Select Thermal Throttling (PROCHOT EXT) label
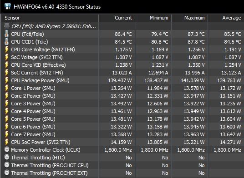244x178 pixels. pos(49,173)
